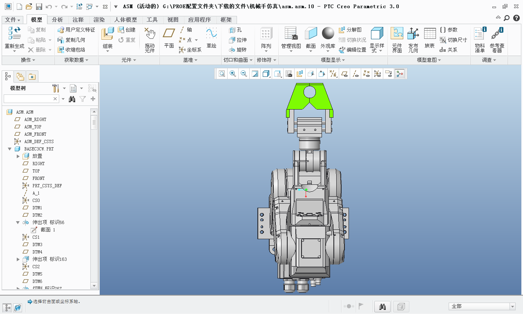Click the 元件界面 (Component Interface) icon
The image size is (523, 314).
click(397, 39)
